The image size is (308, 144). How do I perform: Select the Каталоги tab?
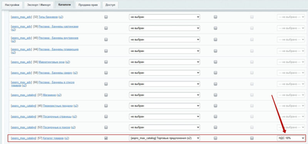[x=64, y=5]
